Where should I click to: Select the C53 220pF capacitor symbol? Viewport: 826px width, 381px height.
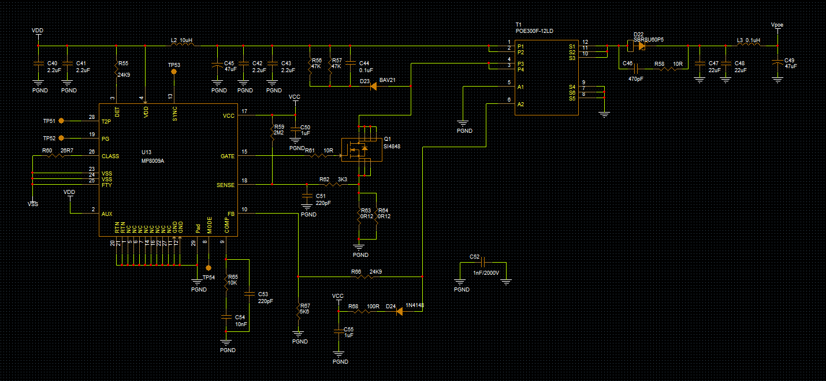point(249,294)
